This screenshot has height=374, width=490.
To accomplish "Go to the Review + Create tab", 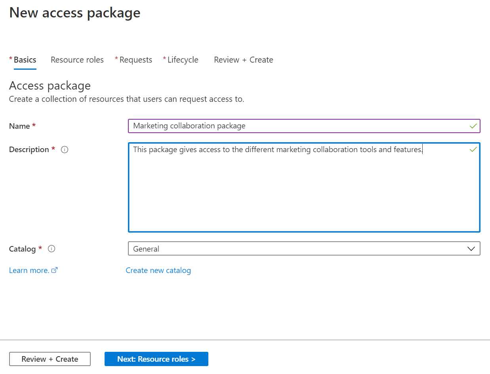I will click(x=243, y=59).
